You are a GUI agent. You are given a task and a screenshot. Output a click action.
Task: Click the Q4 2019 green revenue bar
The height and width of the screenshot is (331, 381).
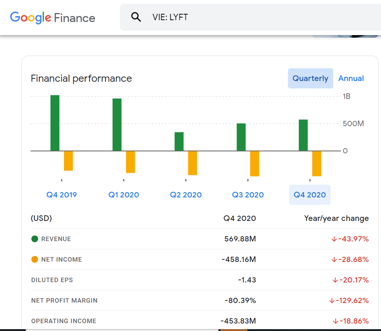click(x=55, y=123)
